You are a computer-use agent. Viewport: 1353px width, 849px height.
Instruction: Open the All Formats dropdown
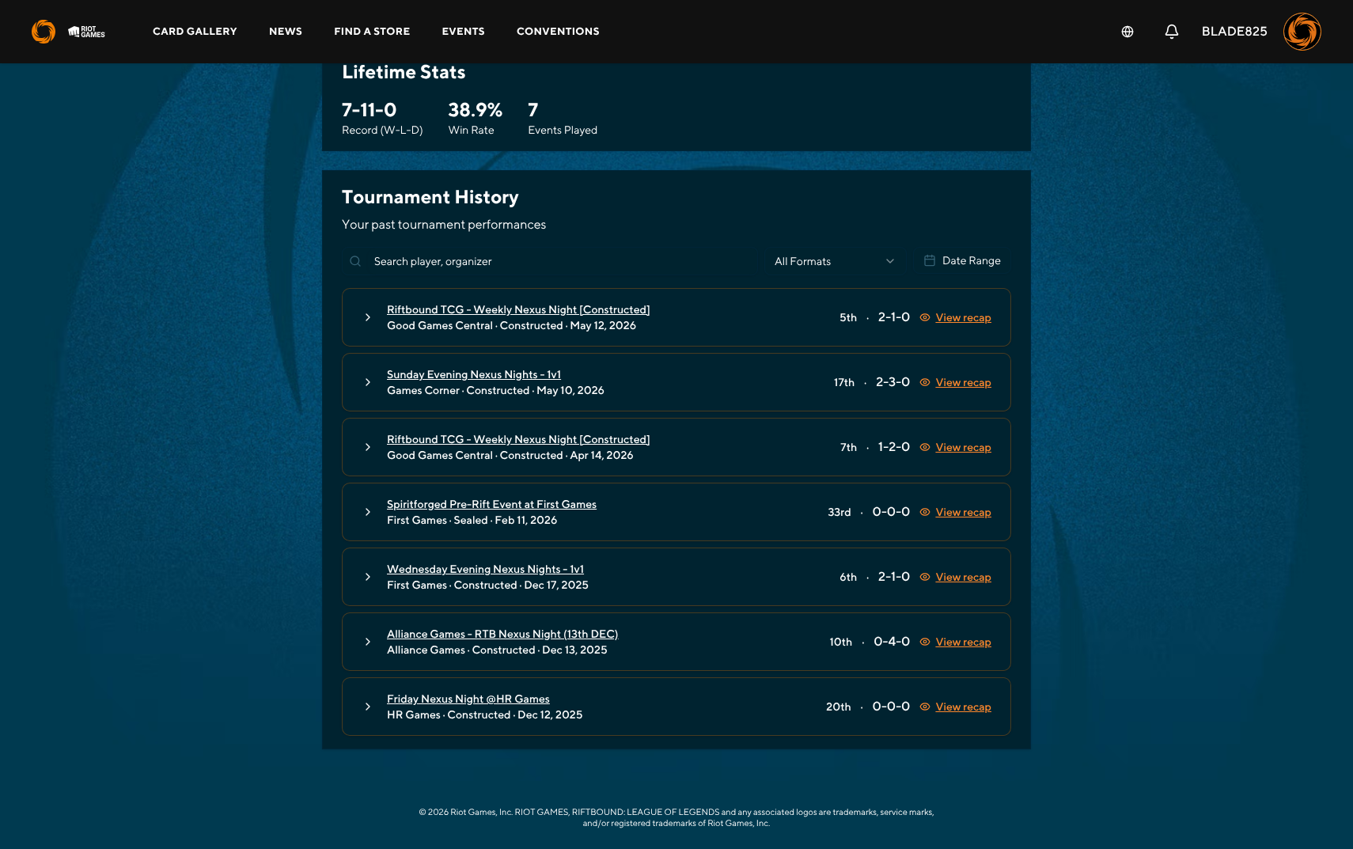pos(835,261)
